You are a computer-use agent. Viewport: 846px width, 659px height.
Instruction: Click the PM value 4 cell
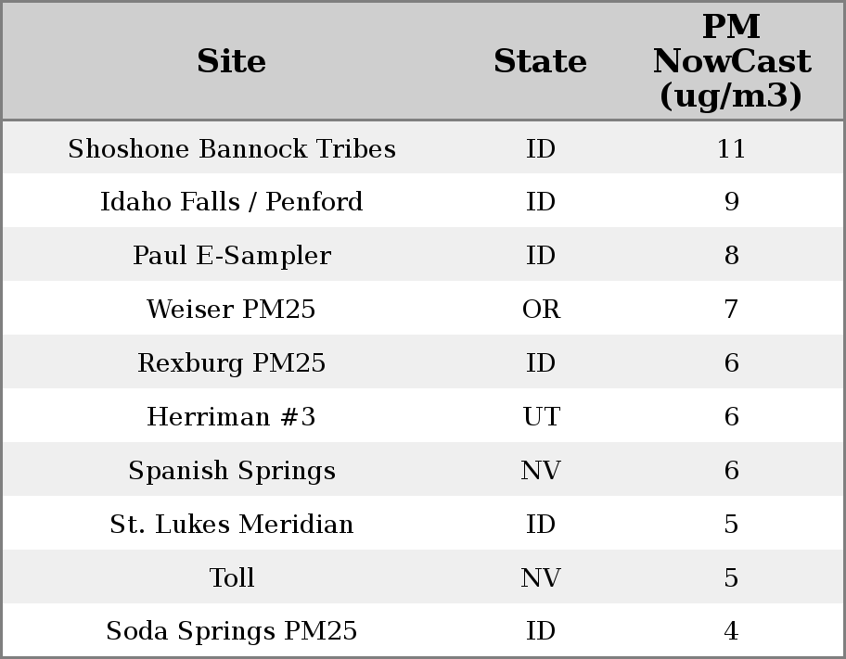tap(731, 631)
